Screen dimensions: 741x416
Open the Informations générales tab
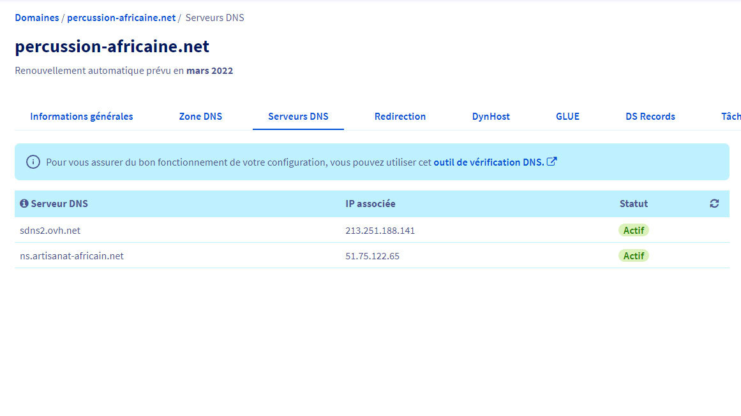(82, 117)
